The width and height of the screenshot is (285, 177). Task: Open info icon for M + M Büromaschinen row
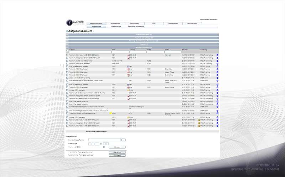(x=217, y=93)
